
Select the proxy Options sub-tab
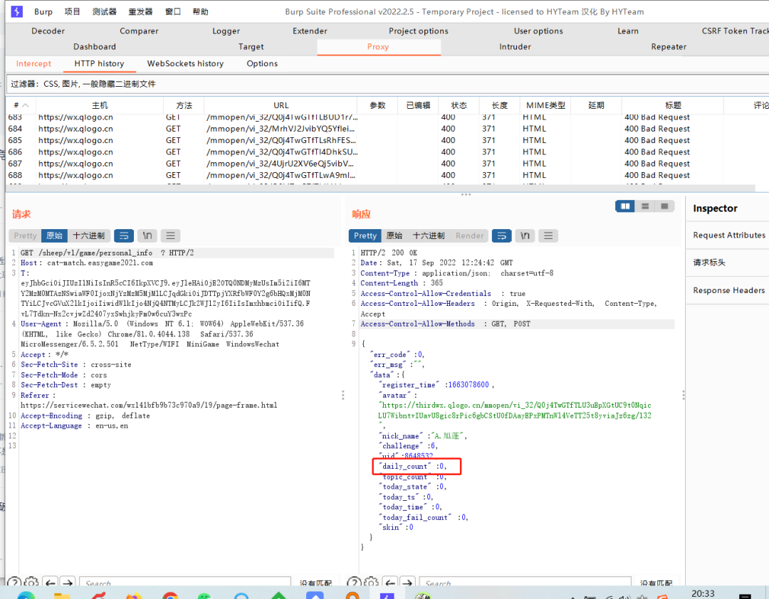coord(262,64)
